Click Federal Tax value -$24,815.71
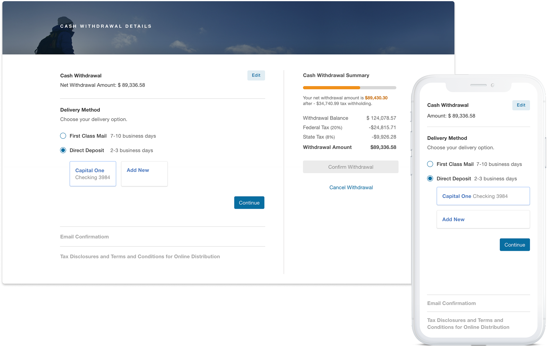This screenshot has height=355, width=548. 382,127
